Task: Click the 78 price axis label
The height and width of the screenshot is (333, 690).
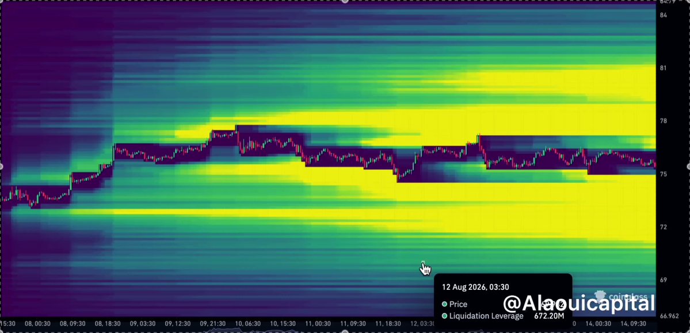Action: pos(663,121)
